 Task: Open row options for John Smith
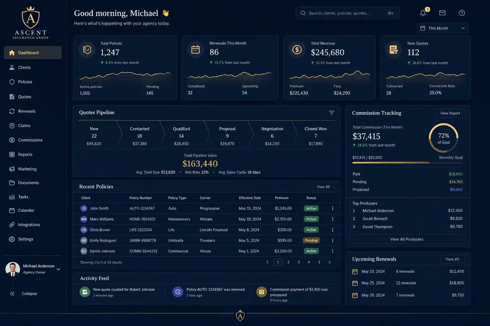(x=333, y=208)
